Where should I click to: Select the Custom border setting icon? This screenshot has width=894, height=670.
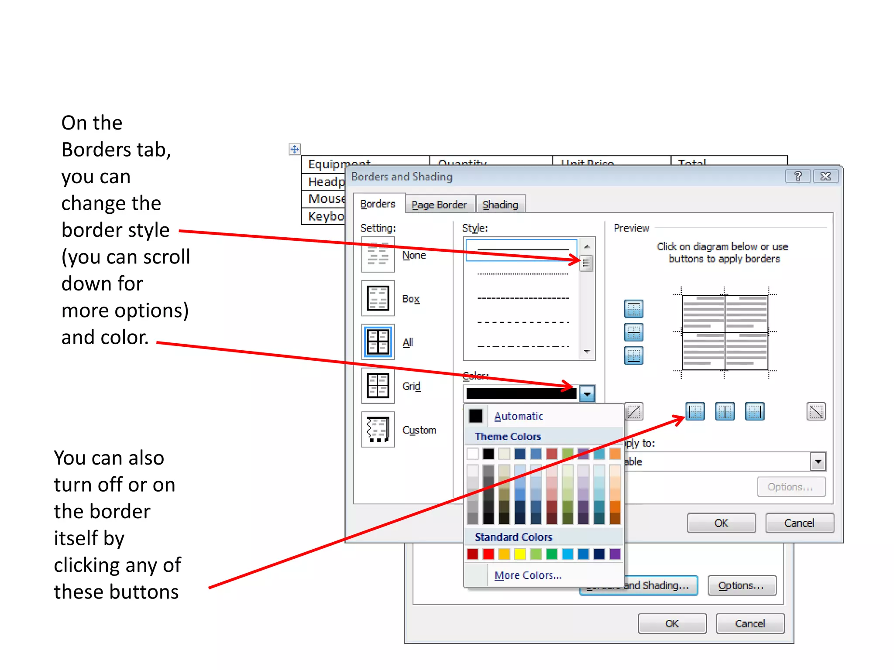click(378, 429)
